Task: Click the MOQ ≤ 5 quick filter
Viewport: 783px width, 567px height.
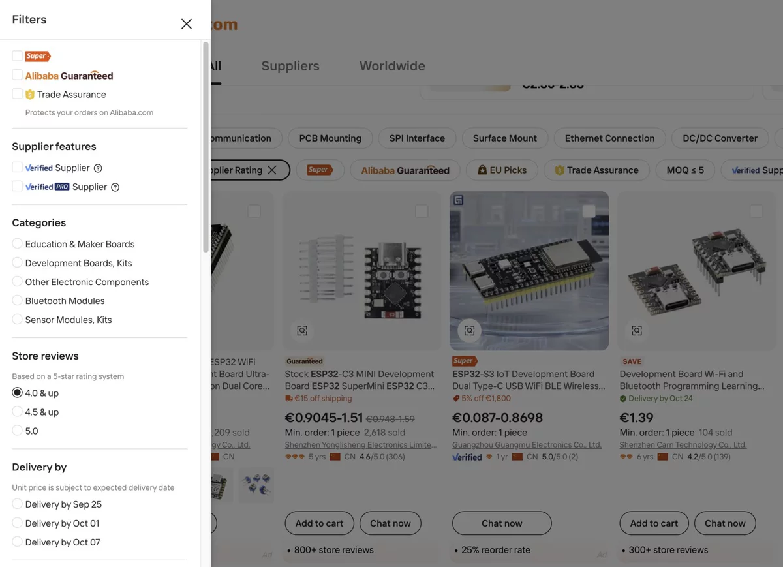Action: pos(685,170)
